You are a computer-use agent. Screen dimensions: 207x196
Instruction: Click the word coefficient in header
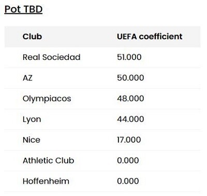[160, 37]
